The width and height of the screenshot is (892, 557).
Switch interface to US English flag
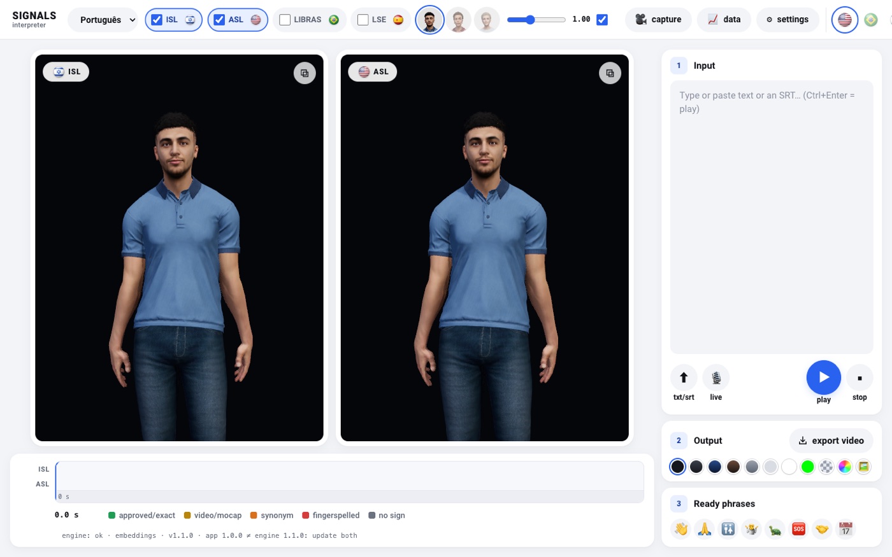point(845,20)
